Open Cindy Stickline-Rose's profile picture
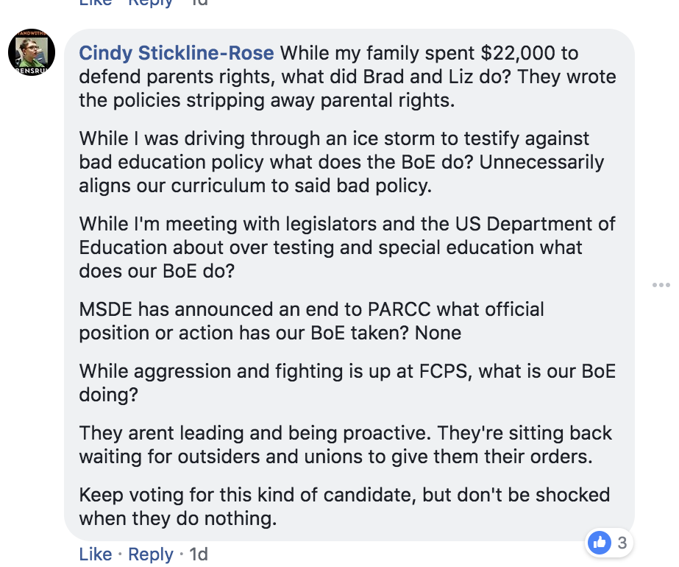 32,54
